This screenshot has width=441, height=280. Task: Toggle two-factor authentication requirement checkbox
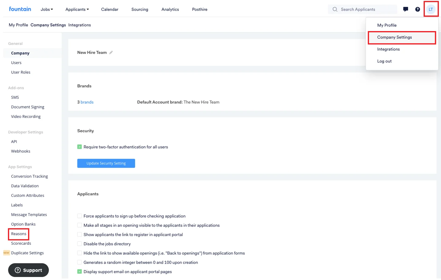tap(80, 147)
